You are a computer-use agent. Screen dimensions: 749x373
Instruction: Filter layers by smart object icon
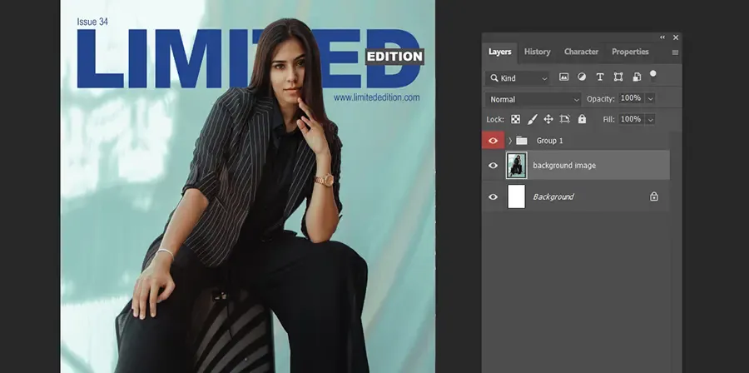(x=637, y=77)
